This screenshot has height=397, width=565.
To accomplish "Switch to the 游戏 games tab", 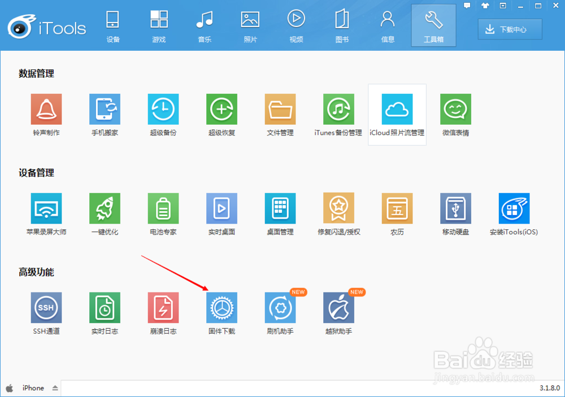I will click(x=159, y=26).
